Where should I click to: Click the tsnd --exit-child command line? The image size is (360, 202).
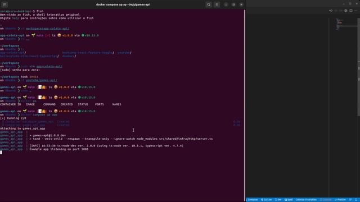click(x=121, y=139)
